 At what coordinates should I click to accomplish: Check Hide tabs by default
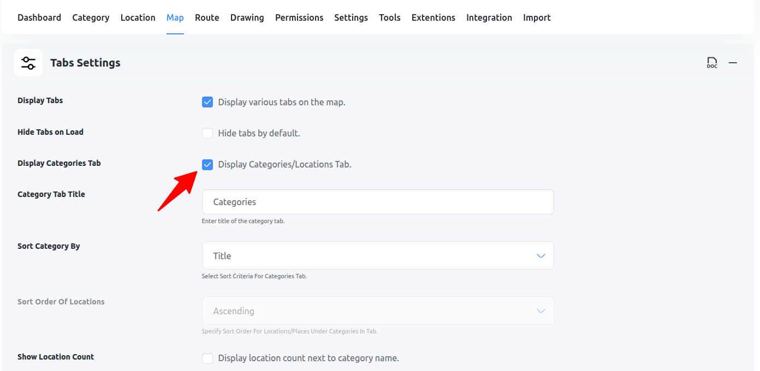(x=207, y=133)
